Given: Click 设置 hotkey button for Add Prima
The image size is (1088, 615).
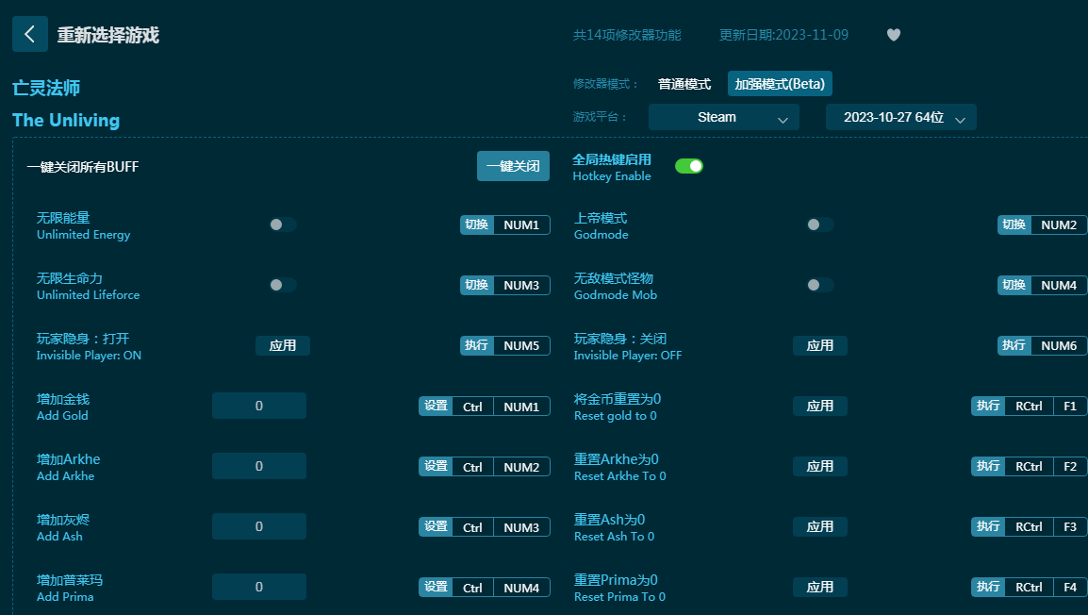Looking at the screenshot, I should [436, 588].
